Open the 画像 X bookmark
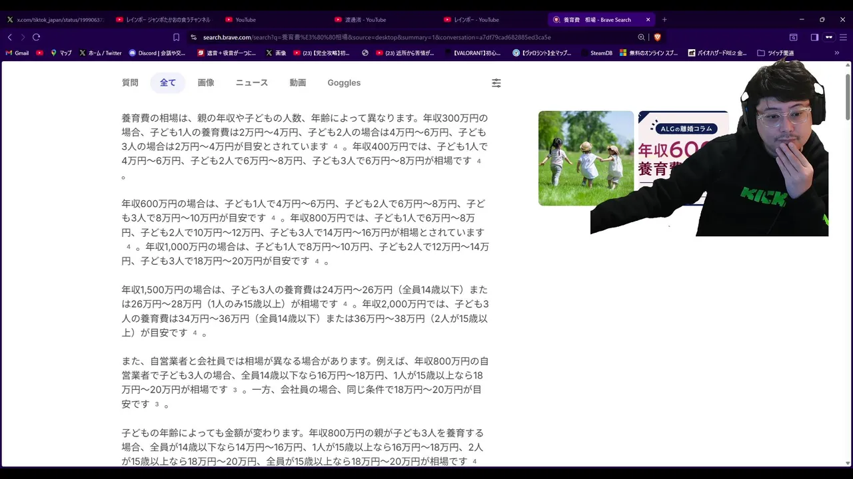Image resolution: width=853 pixels, height=479 pixels. coord(276,53)
